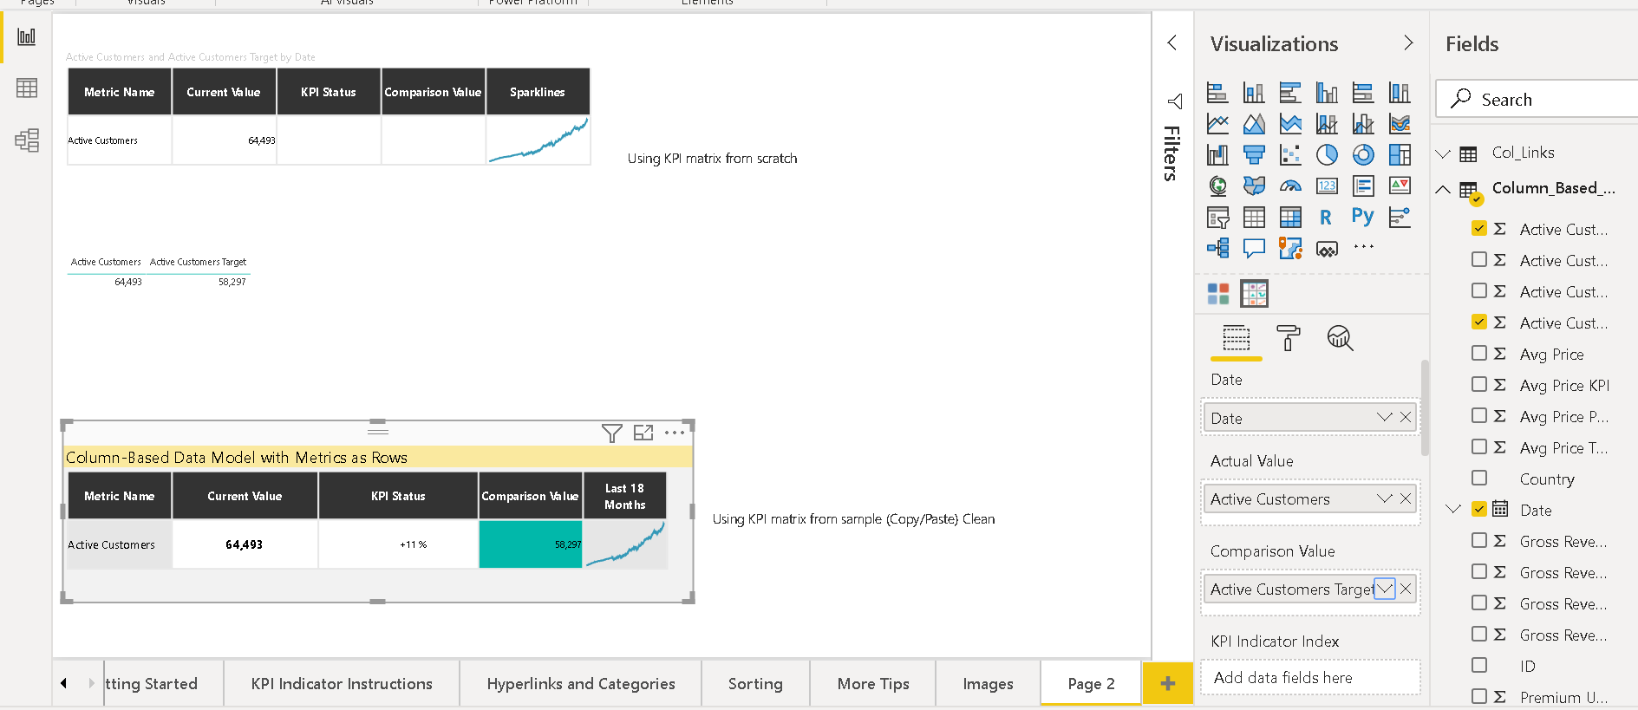
Task: Choose the Q&A speech bubble visual
Action: click(x=1254, y=249)
